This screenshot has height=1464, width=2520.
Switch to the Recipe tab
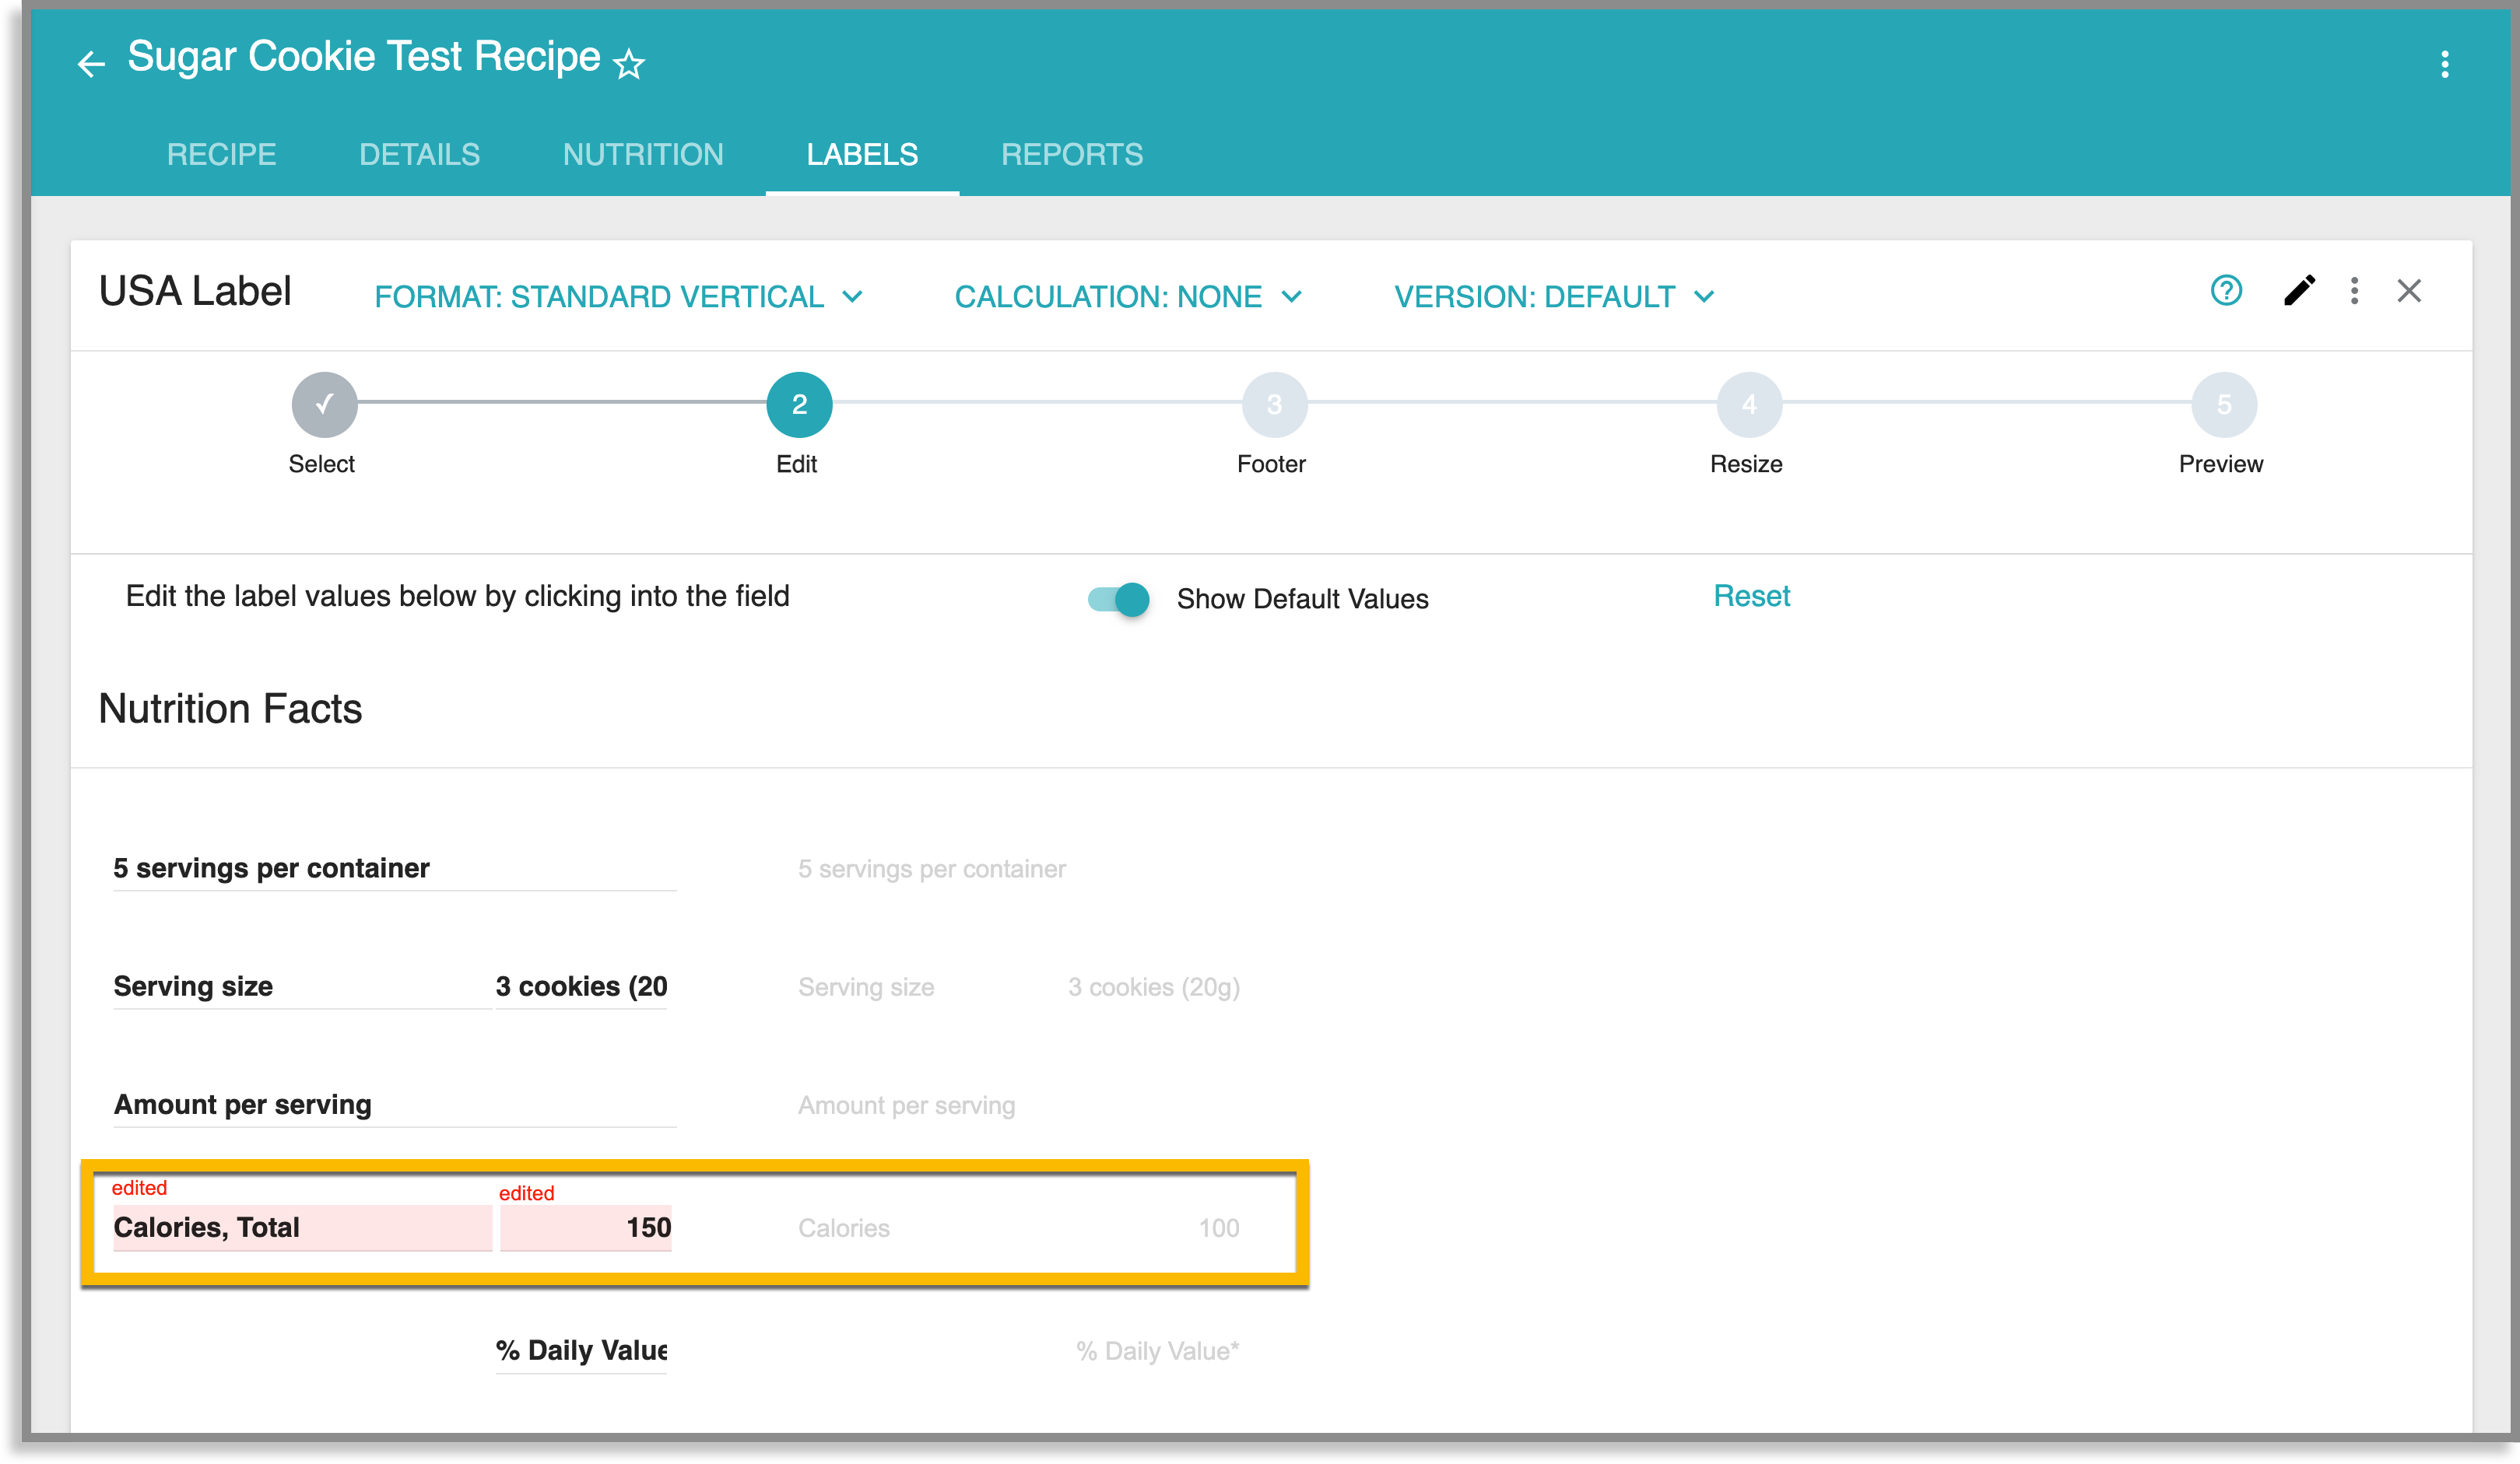click(221, 154)
